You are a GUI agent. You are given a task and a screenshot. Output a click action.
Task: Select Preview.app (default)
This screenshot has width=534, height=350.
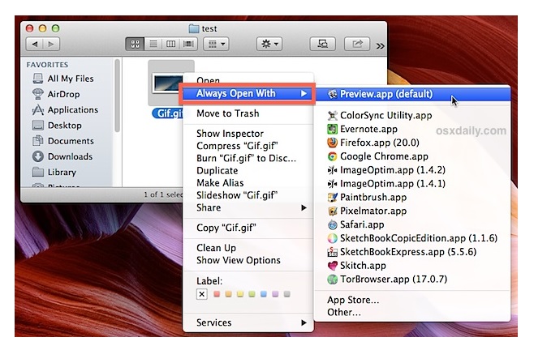click(412, 94)
